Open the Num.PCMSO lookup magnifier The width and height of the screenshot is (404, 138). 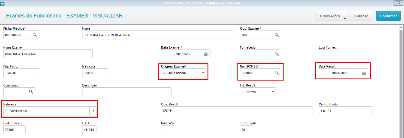tap(277, 73)
